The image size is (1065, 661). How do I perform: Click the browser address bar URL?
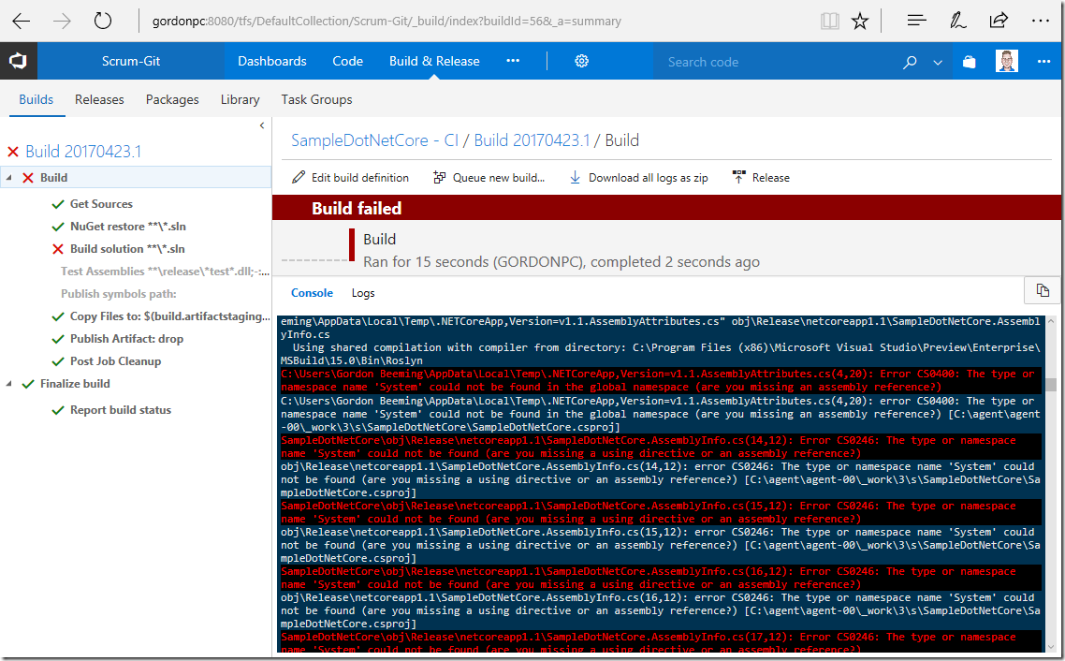387,21
